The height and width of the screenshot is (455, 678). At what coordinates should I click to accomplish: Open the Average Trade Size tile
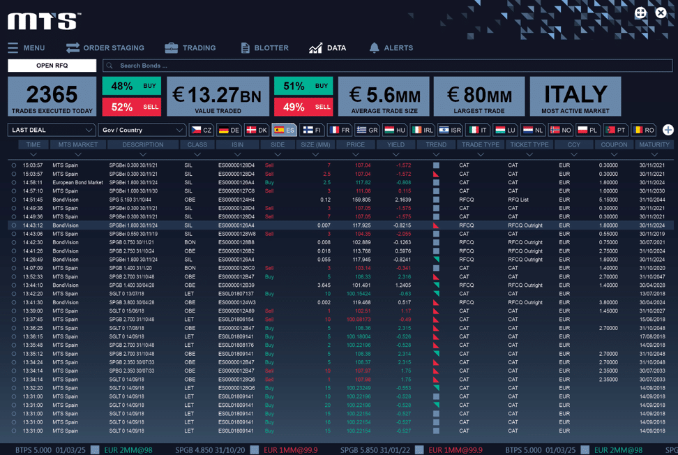tap(384, 96)
